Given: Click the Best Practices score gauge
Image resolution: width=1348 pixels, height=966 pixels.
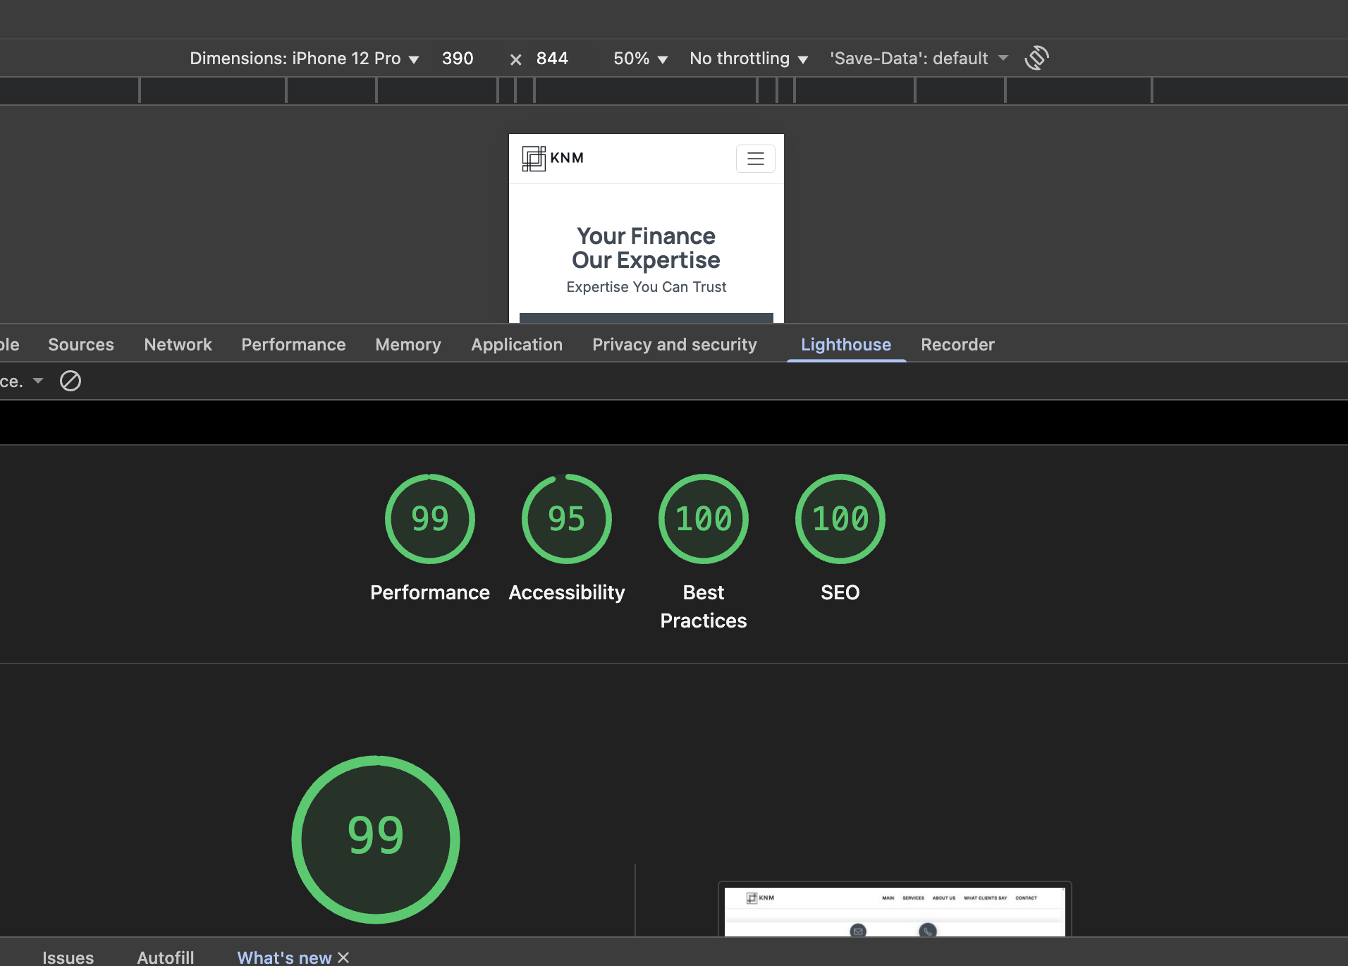Looking at the screenshot, I should pyautogui.click(x=703, y=519).
